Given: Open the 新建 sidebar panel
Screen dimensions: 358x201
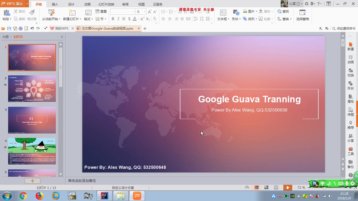Looking at the screenshot, I should (x=351, y=46).
